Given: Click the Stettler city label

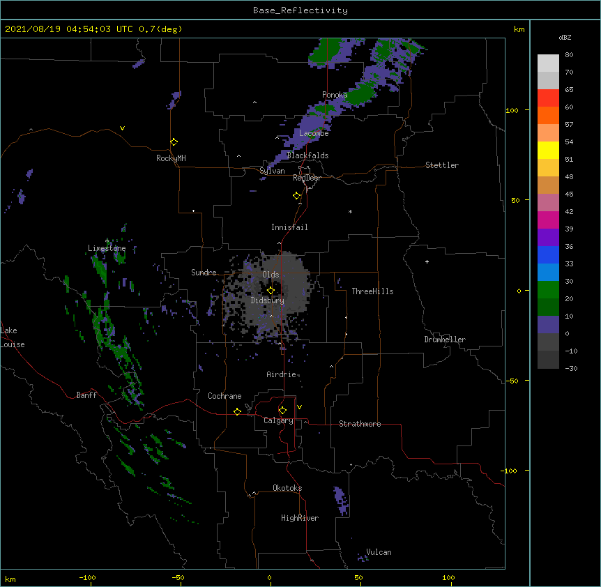Looking at the screenshot, I should [x=442, y=165].
